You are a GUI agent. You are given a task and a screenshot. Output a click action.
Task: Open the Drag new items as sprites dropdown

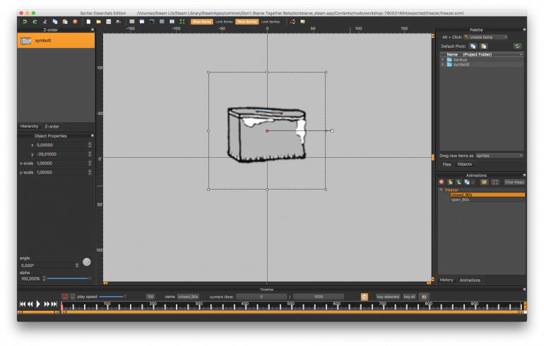(499, 156)
